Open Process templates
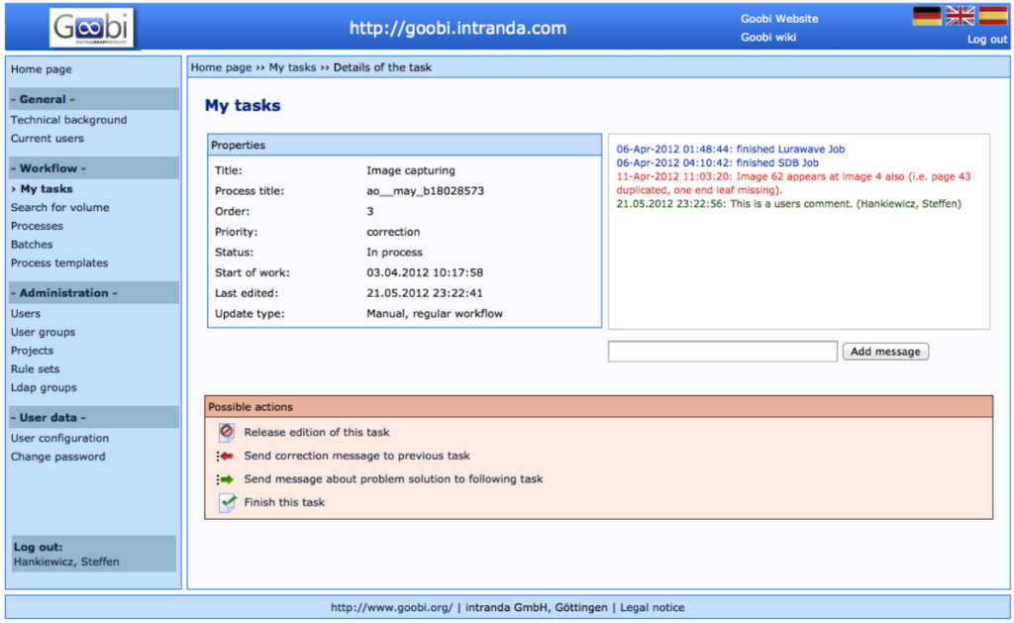1014x623 pixels. coord(59,263)
